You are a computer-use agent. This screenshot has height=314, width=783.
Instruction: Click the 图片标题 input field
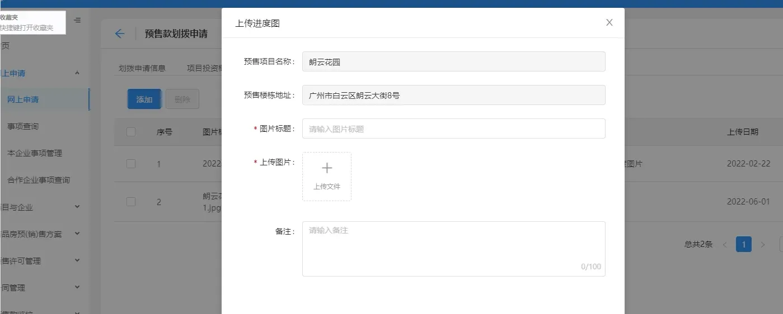[x=453, y=129]
